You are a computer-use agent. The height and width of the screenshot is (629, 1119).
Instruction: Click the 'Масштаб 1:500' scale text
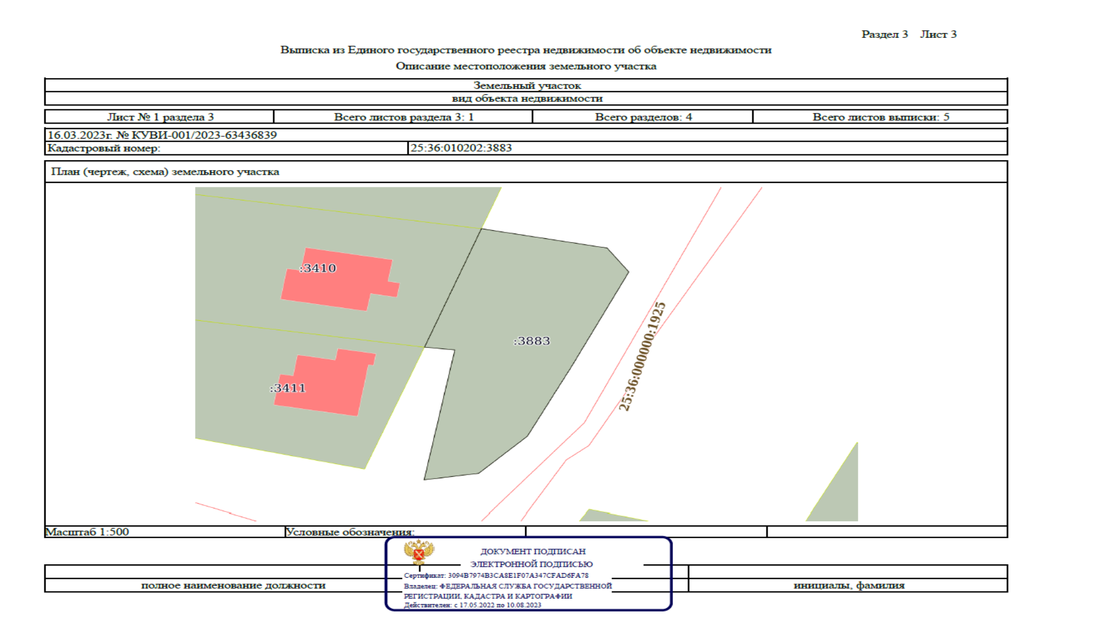[x=87, y=532]
